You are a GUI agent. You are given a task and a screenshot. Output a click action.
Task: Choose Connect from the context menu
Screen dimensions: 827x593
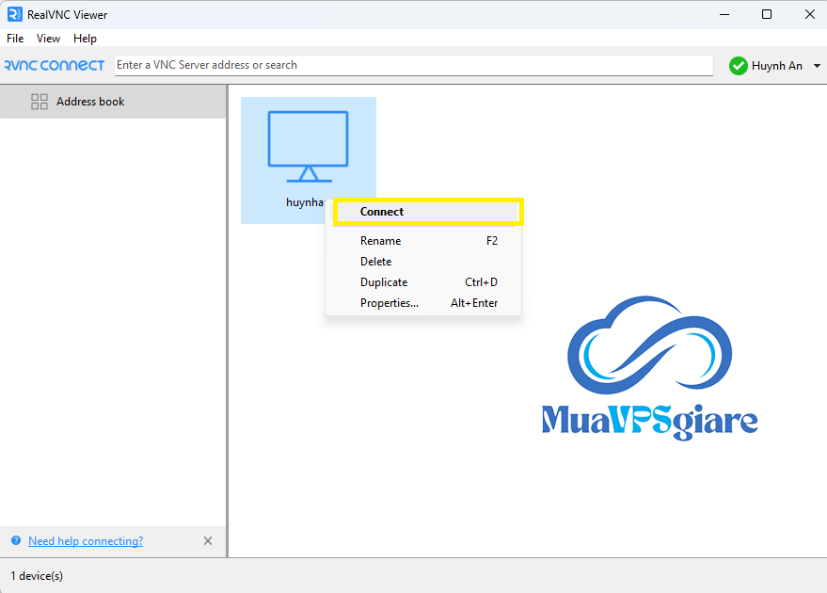tap(382, 212)
